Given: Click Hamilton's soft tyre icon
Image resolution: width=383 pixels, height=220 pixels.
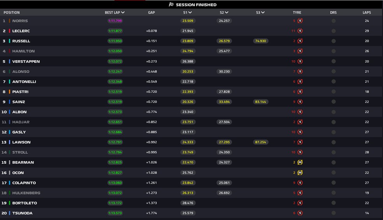Looking at the screenshot, I should [x=300, y=51].
